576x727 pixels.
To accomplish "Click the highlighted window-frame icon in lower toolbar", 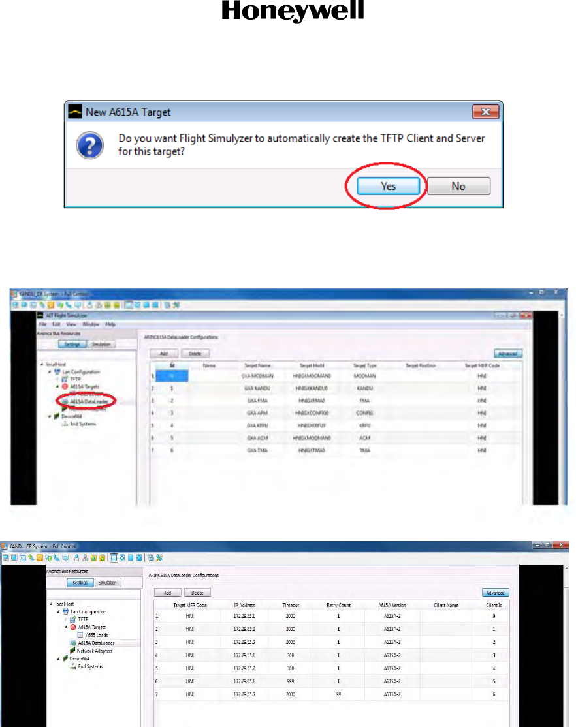I will [114, 558].
